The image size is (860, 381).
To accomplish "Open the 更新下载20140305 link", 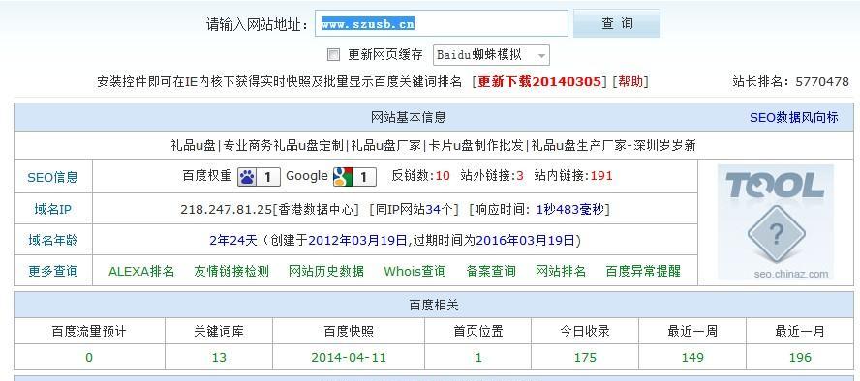I will [x=539, y=82].
